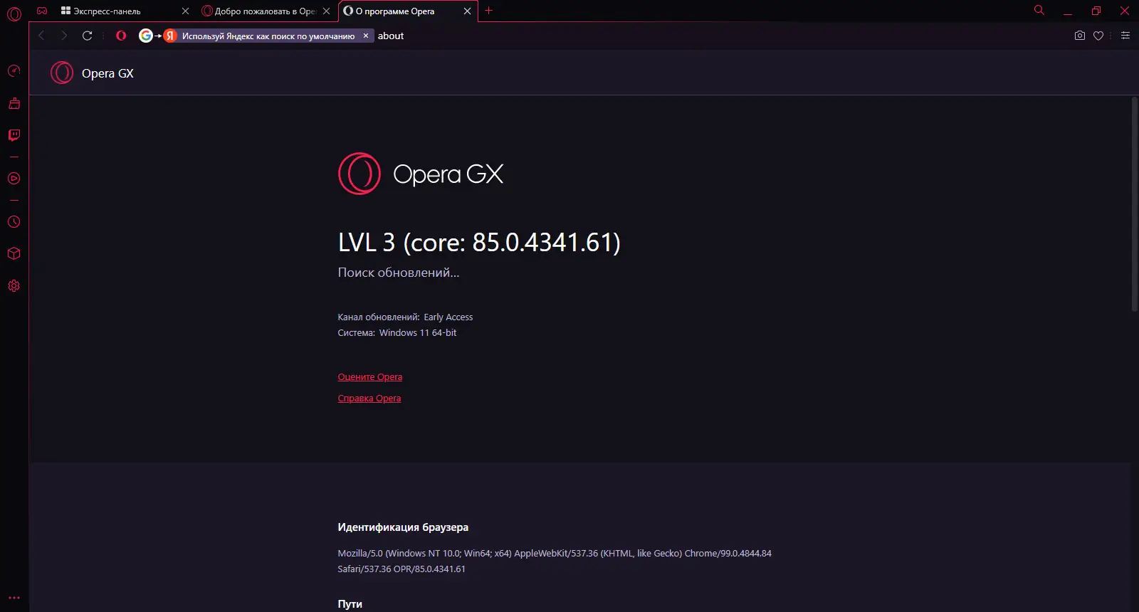1139x612 pixels.
Task: Close the Opera GX window
Action: tap(1125, 11)
